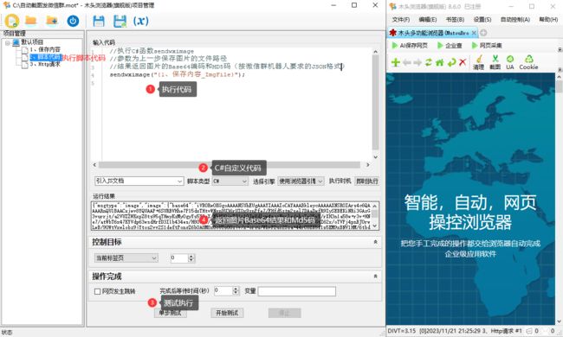Click the blue power button icon
Image resolution: width=563 pixels, height=337 pixels.
tap(73, 21)
